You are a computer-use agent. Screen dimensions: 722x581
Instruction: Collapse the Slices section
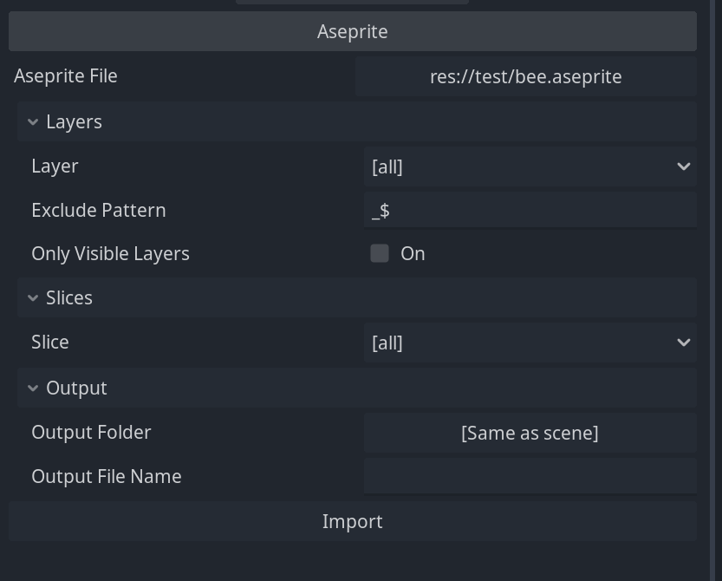point(357,297)
